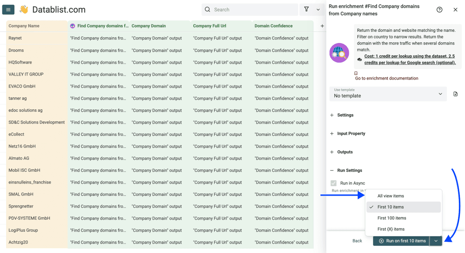Viewport: 465px width, 253px height.
Task: Click Run on first 10 items
Action: click(x=401, y=241)
